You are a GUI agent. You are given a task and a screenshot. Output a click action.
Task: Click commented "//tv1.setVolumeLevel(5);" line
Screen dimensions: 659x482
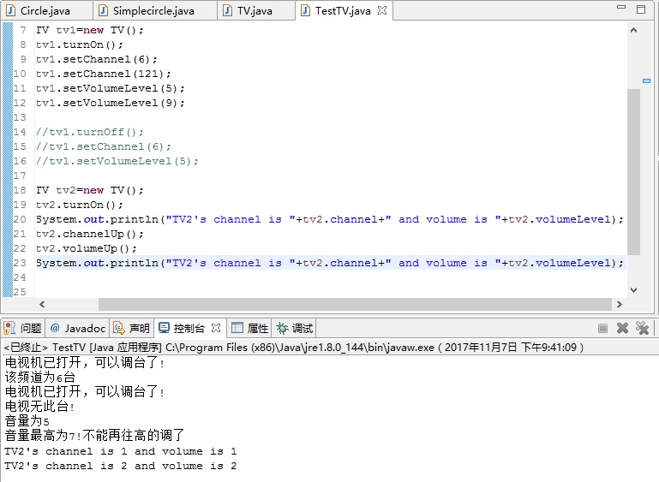[x=117, y=161]
